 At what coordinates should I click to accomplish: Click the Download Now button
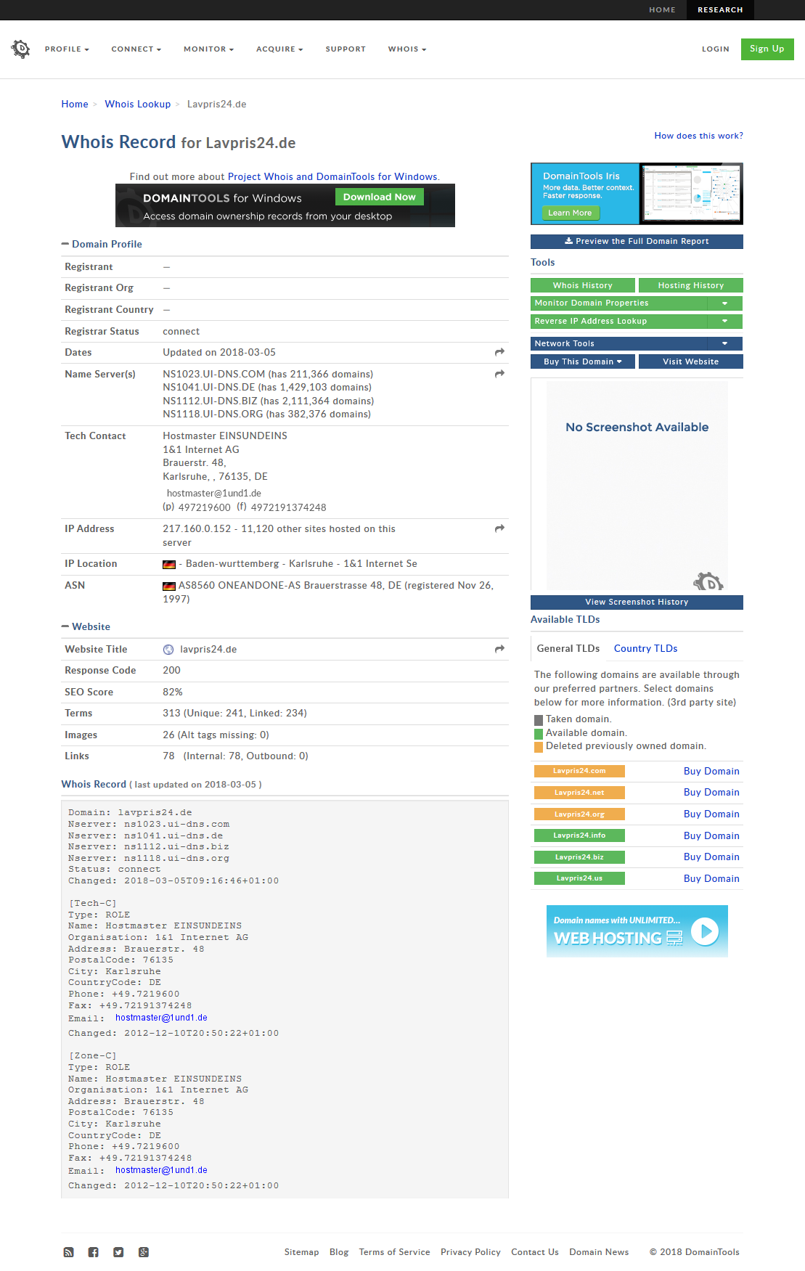pos(379,197)
